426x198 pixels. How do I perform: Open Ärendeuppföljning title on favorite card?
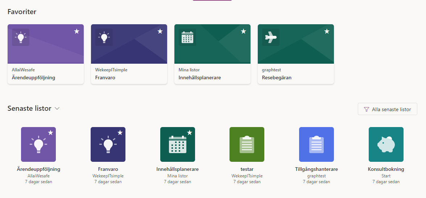(33, 78)
